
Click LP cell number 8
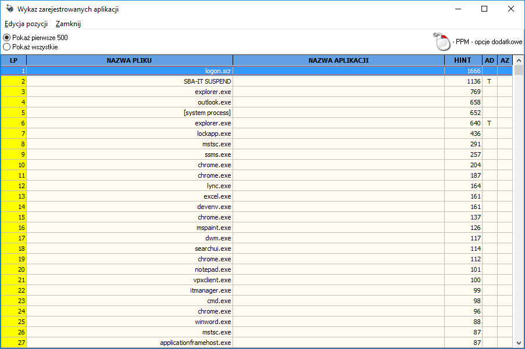14,144
